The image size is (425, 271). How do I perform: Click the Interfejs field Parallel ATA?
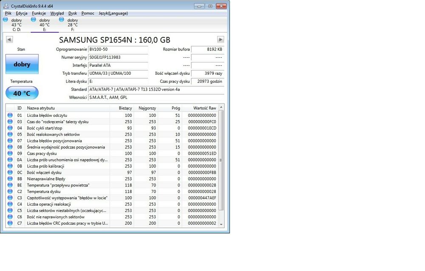point(118,65)
